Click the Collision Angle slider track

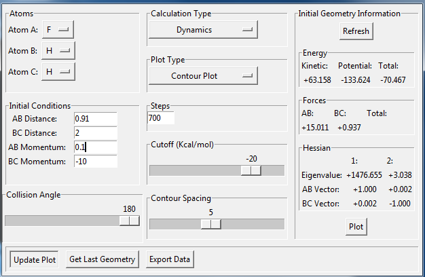point(61,221)
